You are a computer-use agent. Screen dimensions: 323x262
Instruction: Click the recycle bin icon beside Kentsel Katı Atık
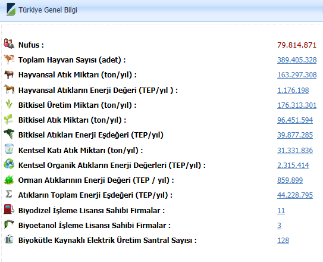pos(9,149)
